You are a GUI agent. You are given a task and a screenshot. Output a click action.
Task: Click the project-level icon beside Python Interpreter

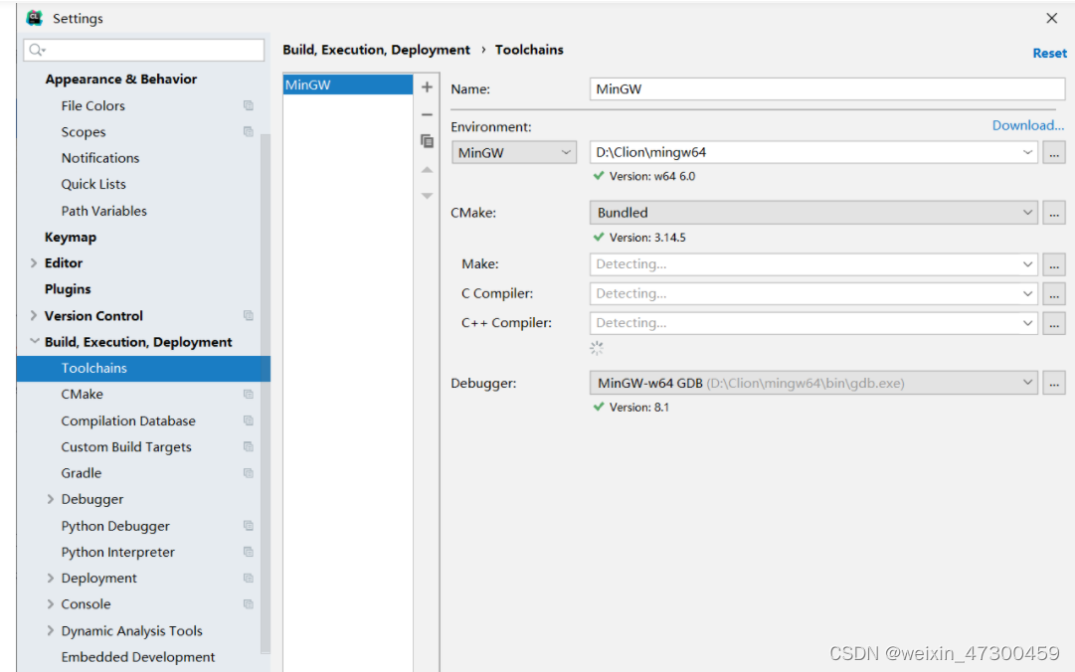249,552
